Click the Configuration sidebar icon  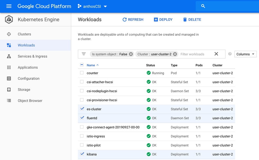pyautogui.click(x=9, y=78)
